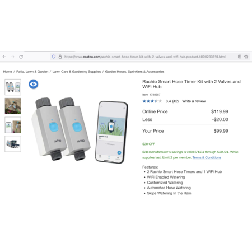
Task: Click the padlock site security icon
Action: [x=60, y=57]
